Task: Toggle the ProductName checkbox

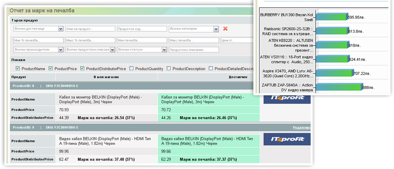Action: (x=17, y=69)
